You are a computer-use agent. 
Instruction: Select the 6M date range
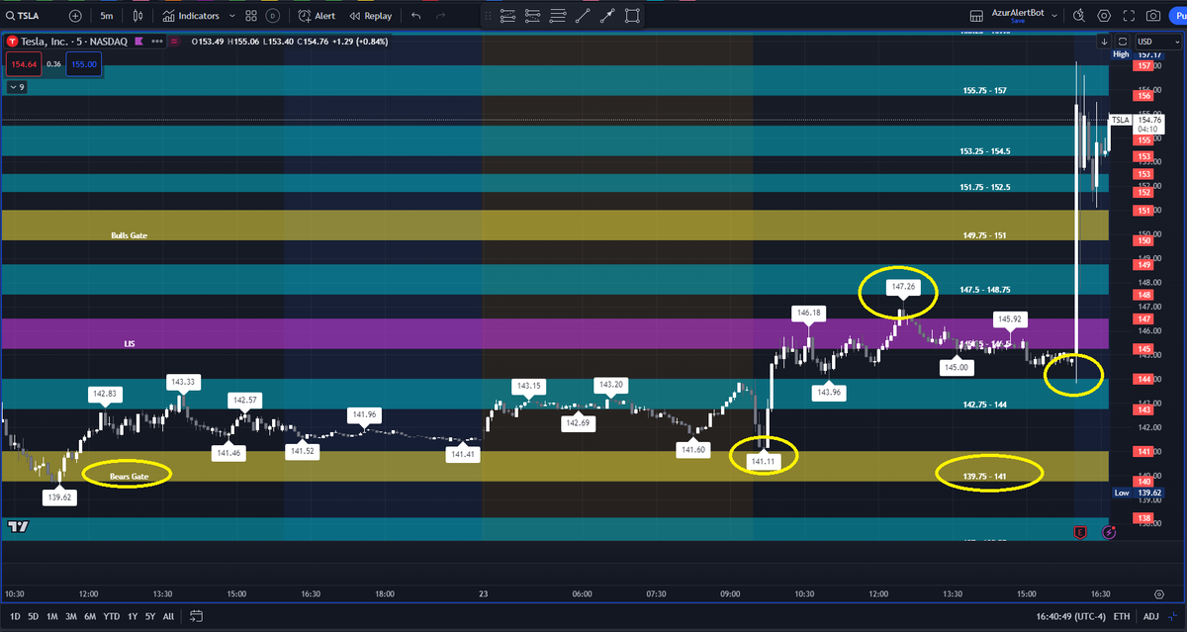(91, 616)
